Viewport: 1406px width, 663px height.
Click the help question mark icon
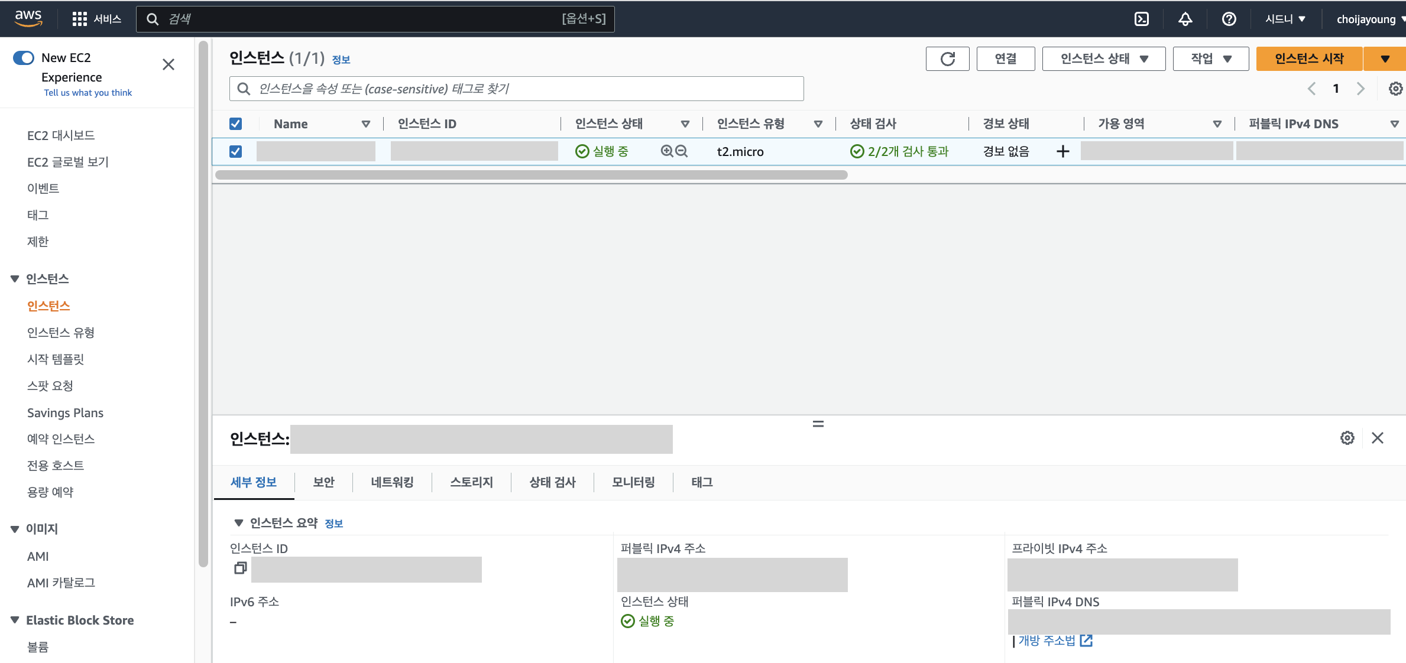1229,19
